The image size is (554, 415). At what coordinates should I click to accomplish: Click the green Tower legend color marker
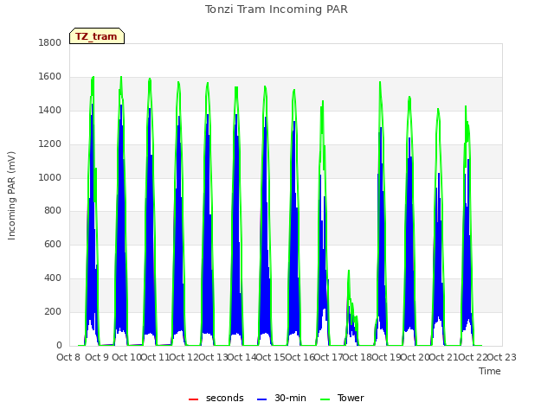click(325, 399)
